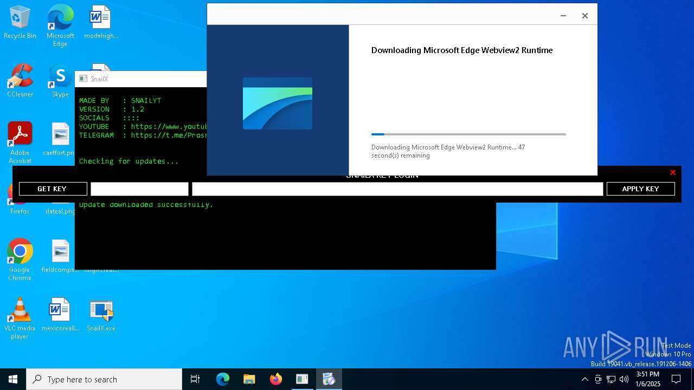Open the Microsoft Edge desktop shortcut
Viewport: 694px width, 390px height.
point(60,26)
